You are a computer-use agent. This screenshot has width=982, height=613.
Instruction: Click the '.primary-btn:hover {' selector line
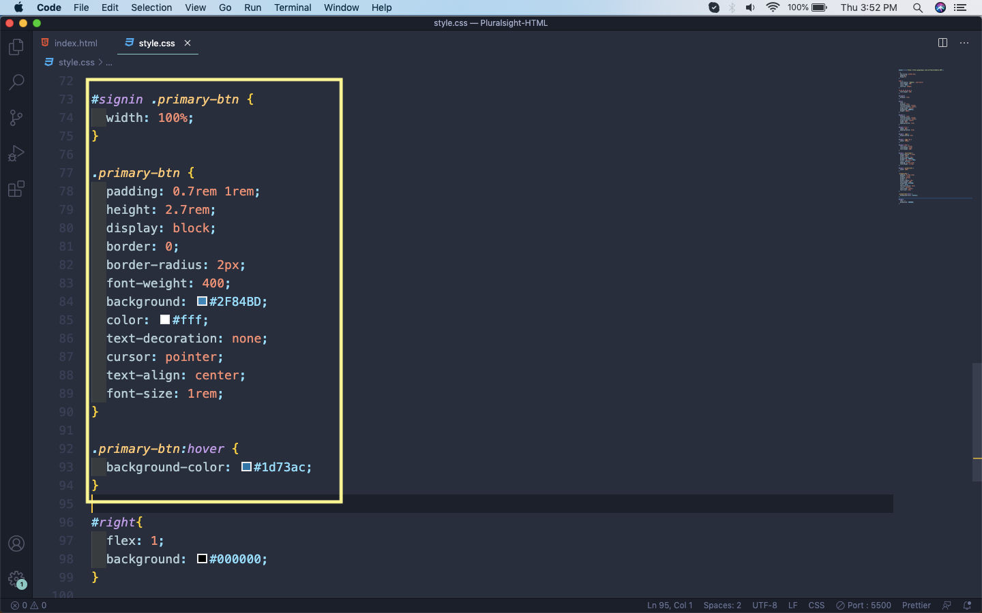[x=165, y=448]
